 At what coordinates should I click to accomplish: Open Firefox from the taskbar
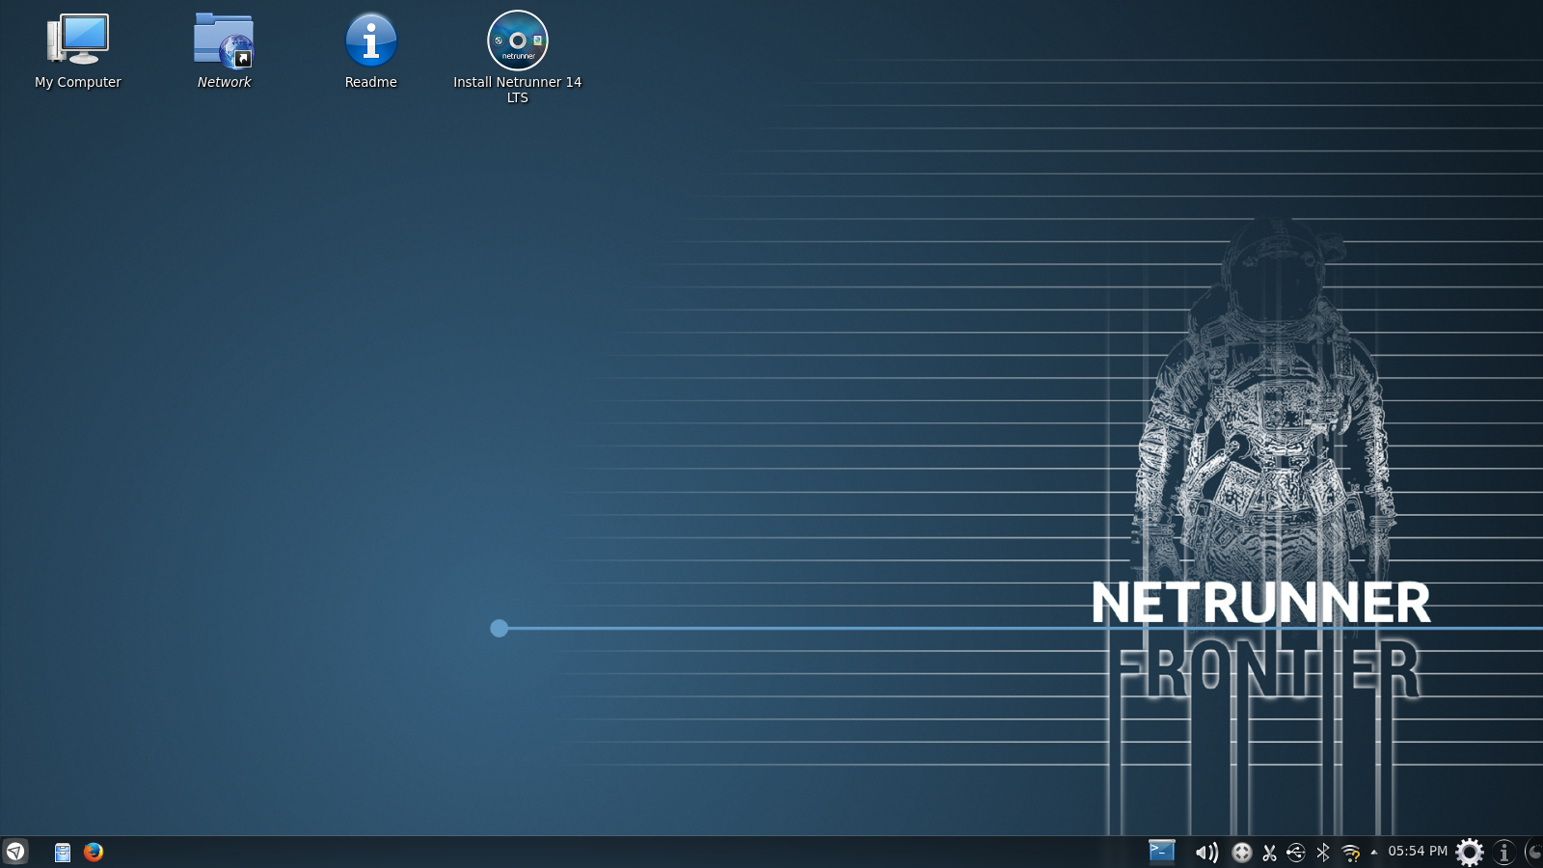94,852
